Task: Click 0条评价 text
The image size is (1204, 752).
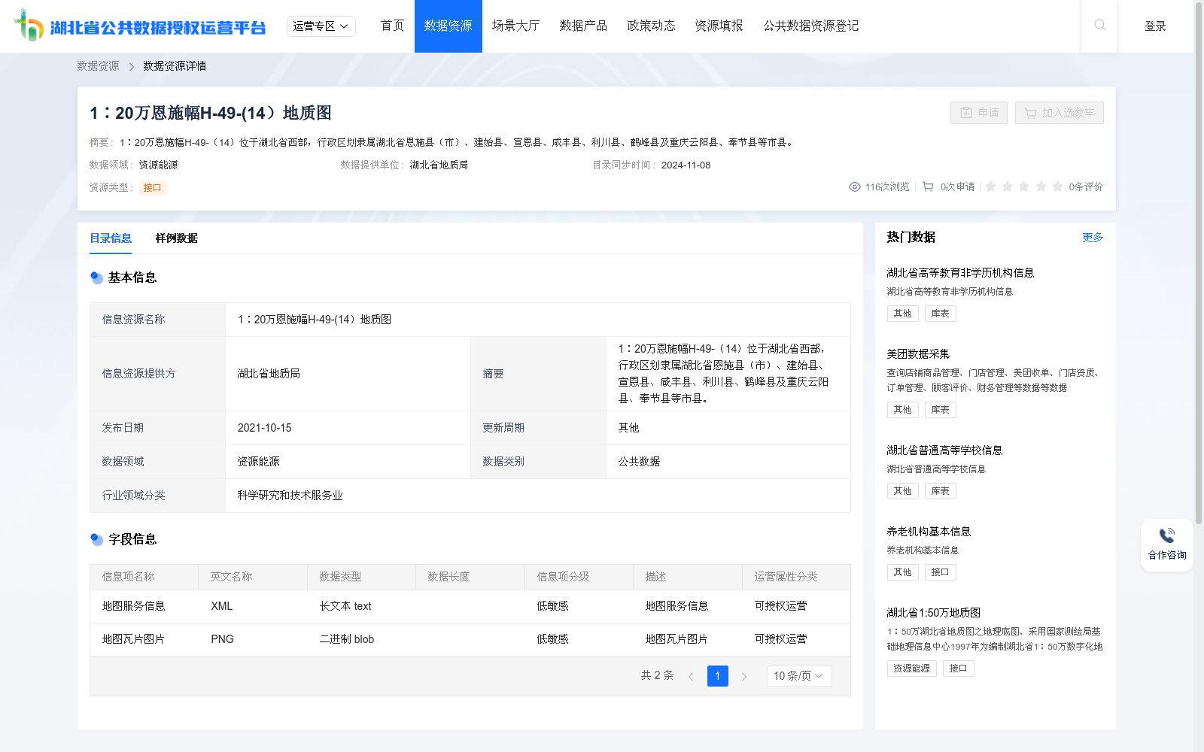Action: pos(1086,186)
